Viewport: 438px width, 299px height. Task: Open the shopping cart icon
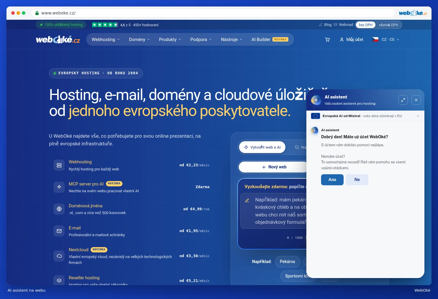coord(327,40)
